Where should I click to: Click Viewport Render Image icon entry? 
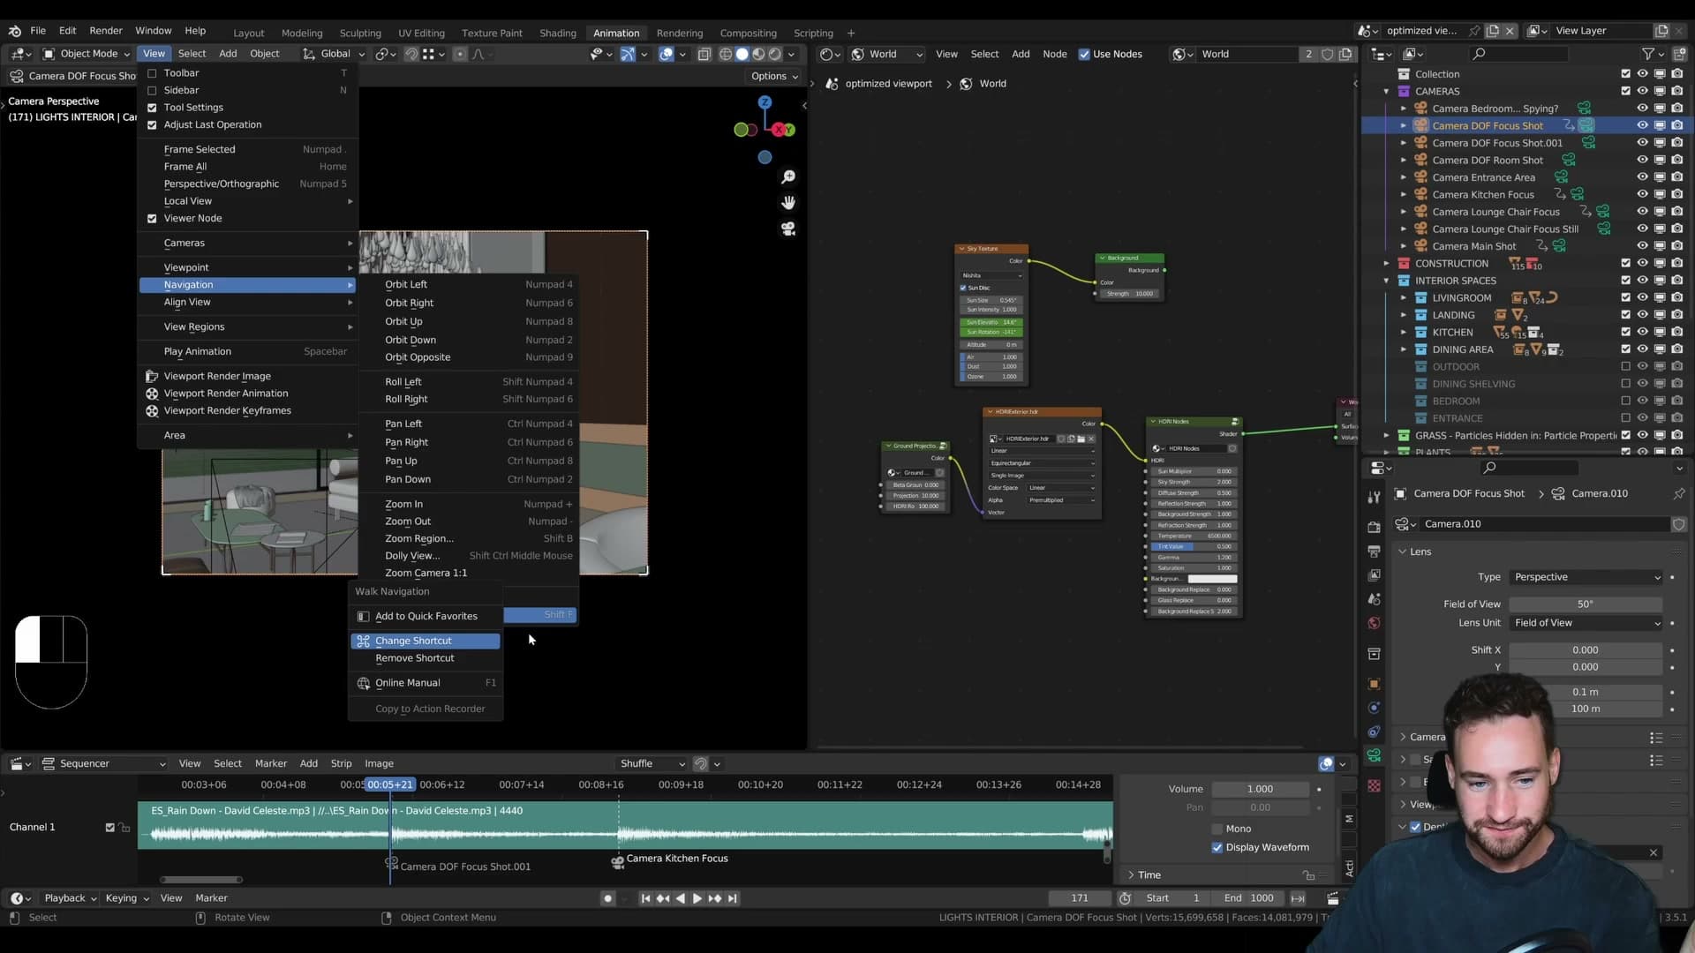pyautogui.click(x=152, y=376)
